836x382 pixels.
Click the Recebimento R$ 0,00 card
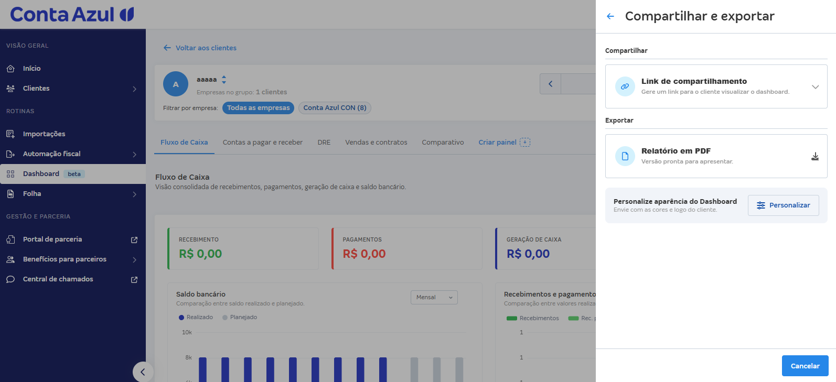(243, 249)
